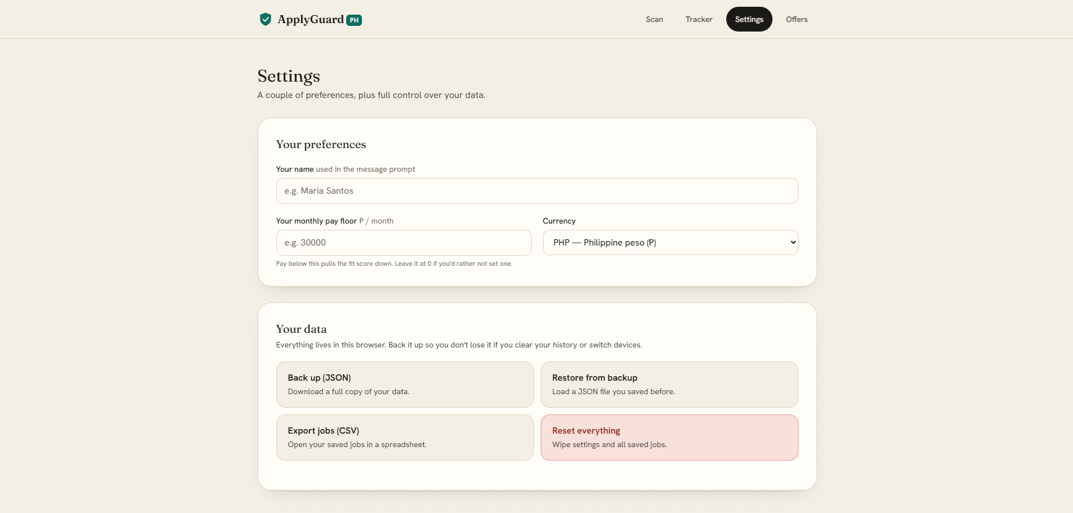This screenshot has height=513, width=1073.
Task: Click the Your preferences heading
Action: click(x=321, y=144)
